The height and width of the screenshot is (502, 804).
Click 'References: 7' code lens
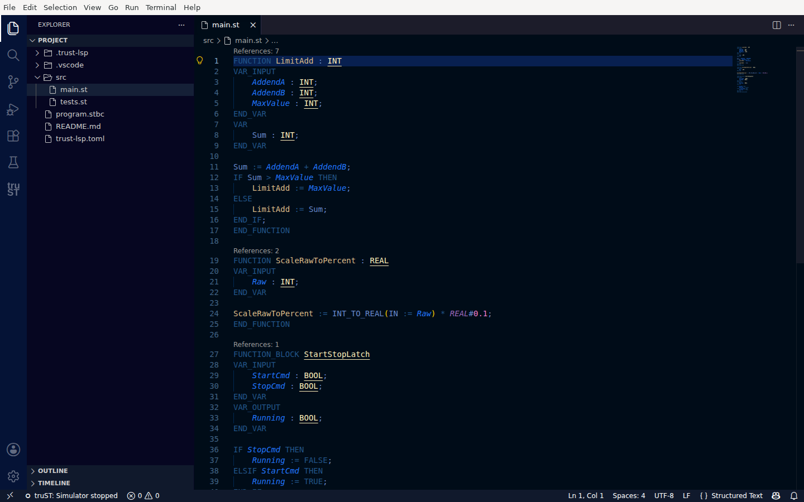[x=256, y=51]
